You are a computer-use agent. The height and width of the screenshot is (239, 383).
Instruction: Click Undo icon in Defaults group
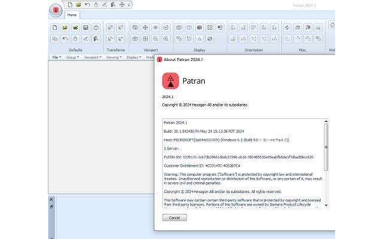[65, 39]
